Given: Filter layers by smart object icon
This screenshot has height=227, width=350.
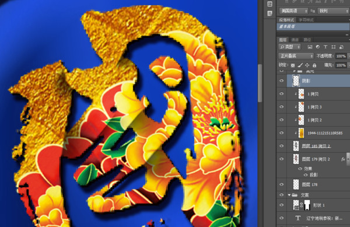Looking at the screenshot, I should pyautogui.click(x=341, y=47).
